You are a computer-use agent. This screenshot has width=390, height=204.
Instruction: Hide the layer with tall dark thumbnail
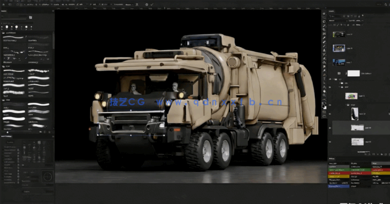(x=330, y=114)
